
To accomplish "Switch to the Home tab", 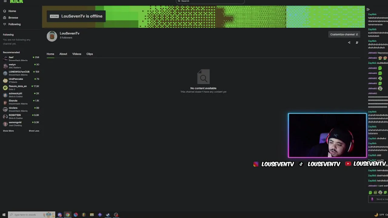I will pyautogui.click(x=50, y=54).
